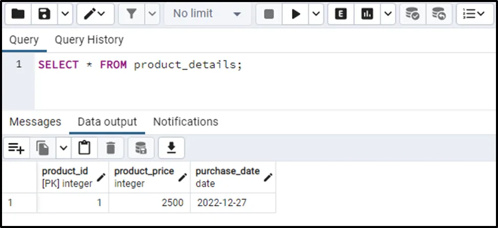Click the Commit transaction database icon

(x=413, y=14)
